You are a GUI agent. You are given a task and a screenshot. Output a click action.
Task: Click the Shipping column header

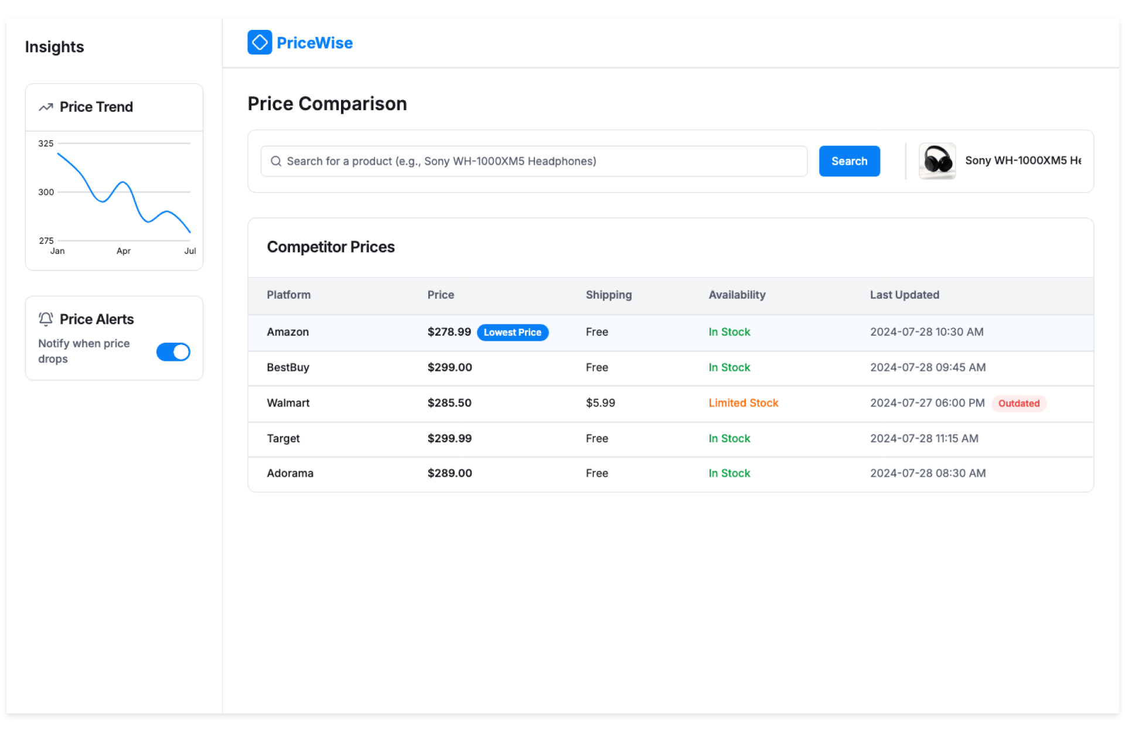(x=608, y=295)
